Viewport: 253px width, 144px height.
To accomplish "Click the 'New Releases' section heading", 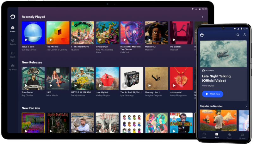I will pyautogui.click(x=32, y=62).
